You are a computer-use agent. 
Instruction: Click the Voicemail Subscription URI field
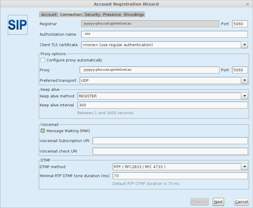point(170,141)
